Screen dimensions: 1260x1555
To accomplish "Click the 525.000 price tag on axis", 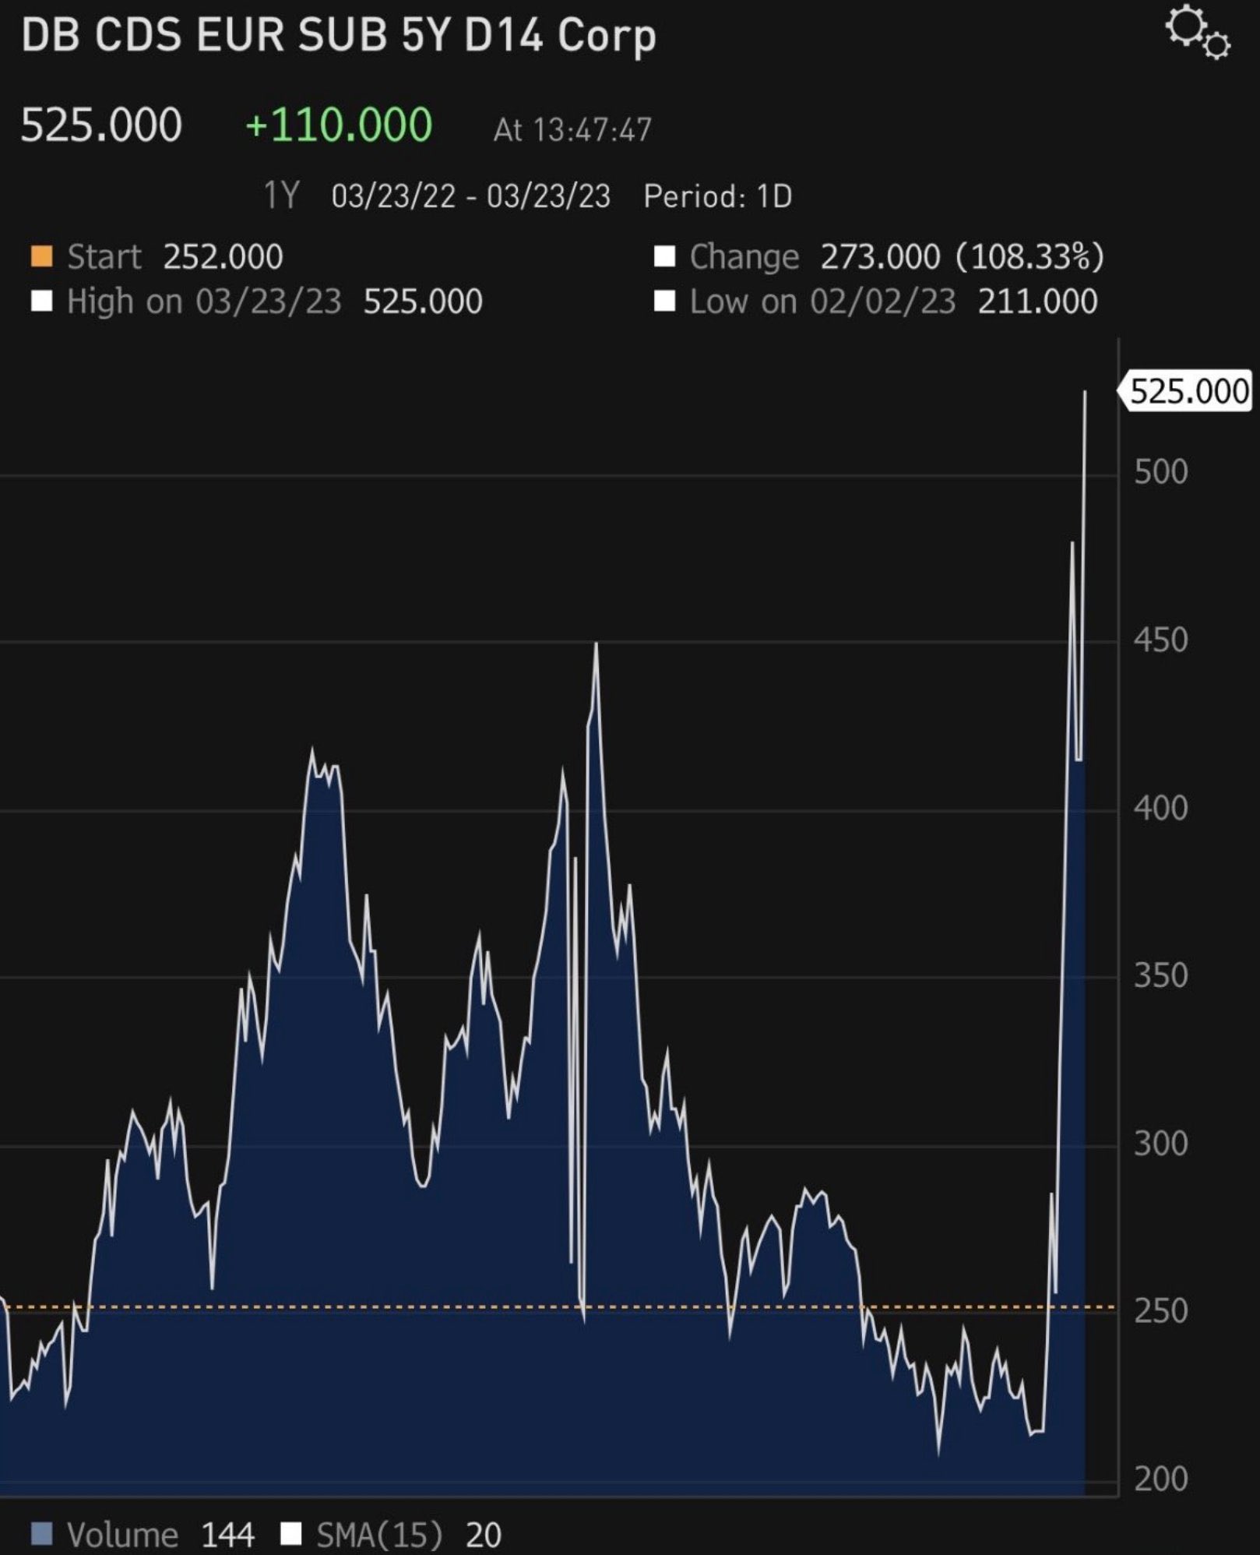I will pos(1185,391).
